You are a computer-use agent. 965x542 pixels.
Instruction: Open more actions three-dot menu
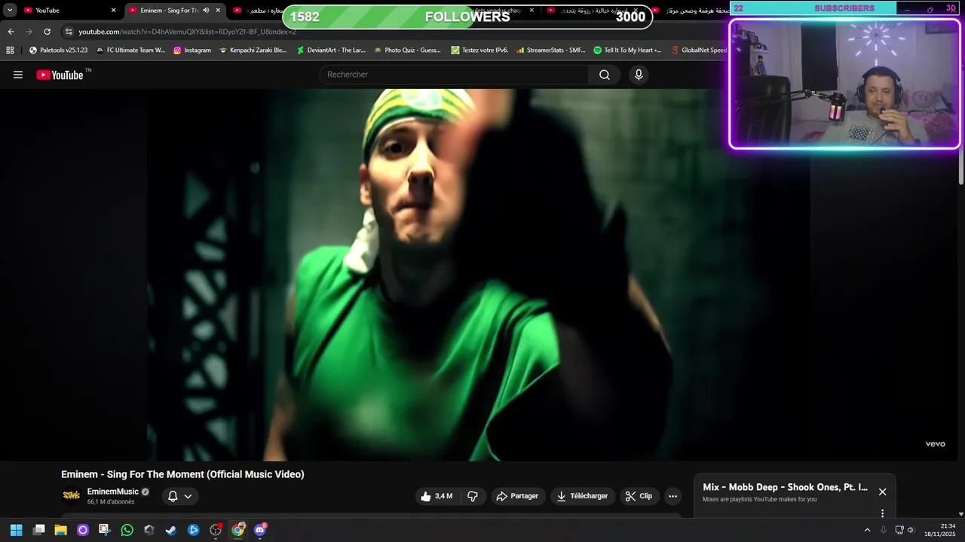click(x=672, y=496)
